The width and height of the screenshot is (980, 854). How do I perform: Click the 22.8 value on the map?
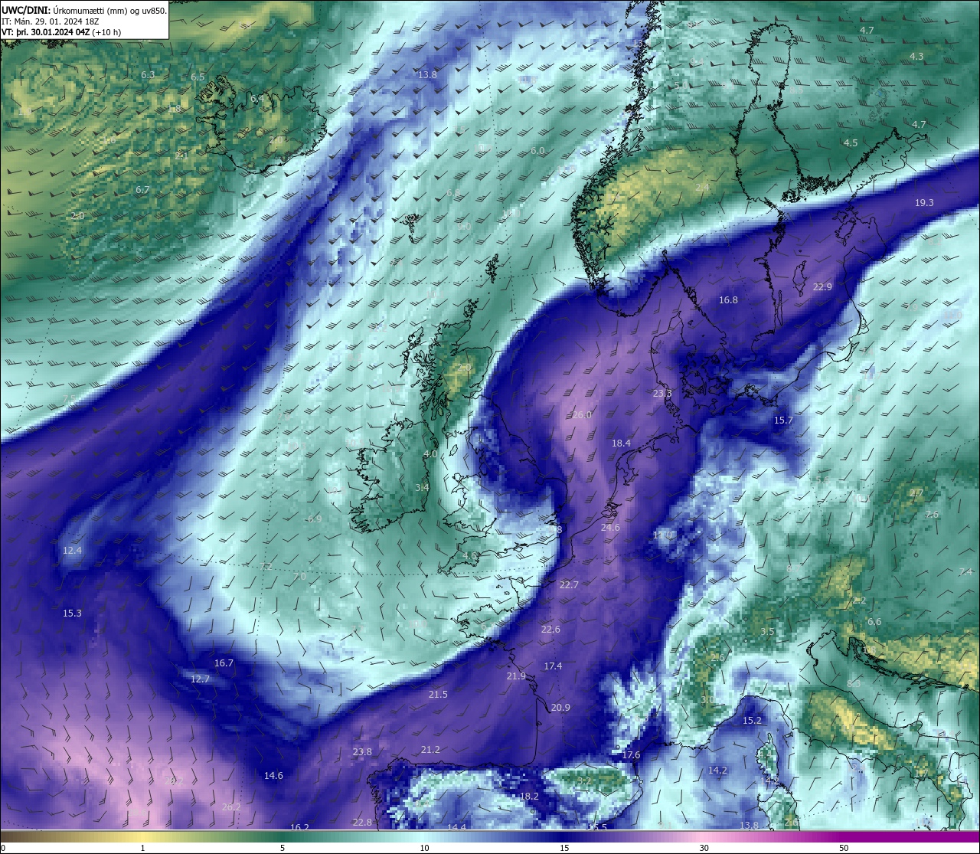coord(362,823)
